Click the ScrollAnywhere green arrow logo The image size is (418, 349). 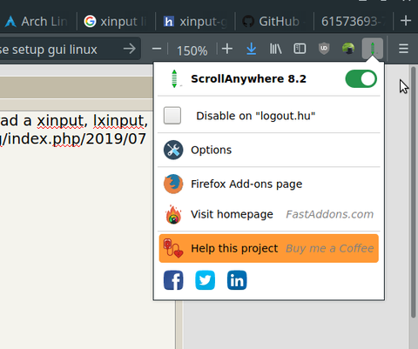point(174,78)
